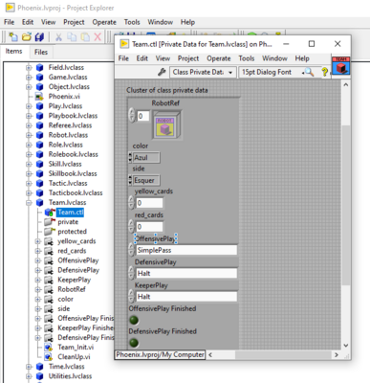Toggle the OffensivePlay Finished LED indicator
Viewport: 370px width, 383px height.
(134, 320)
